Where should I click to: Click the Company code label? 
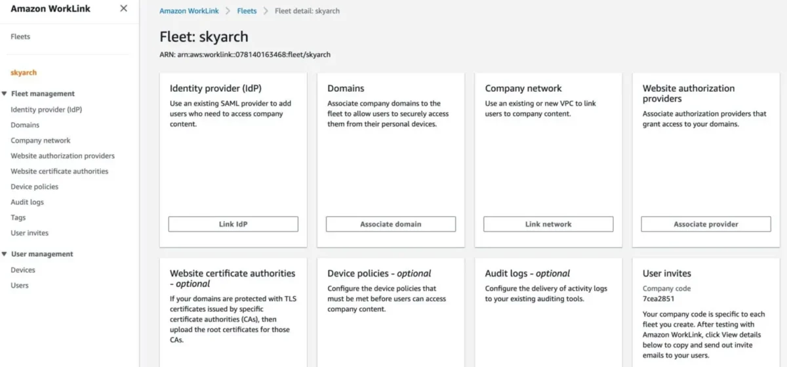pos(666,288)
